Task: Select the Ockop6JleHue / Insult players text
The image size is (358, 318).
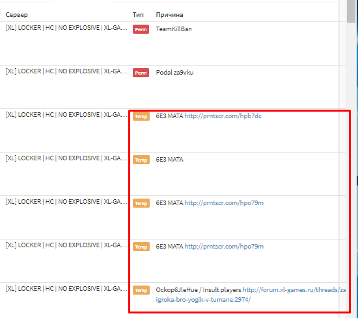Action: (199, 290)
